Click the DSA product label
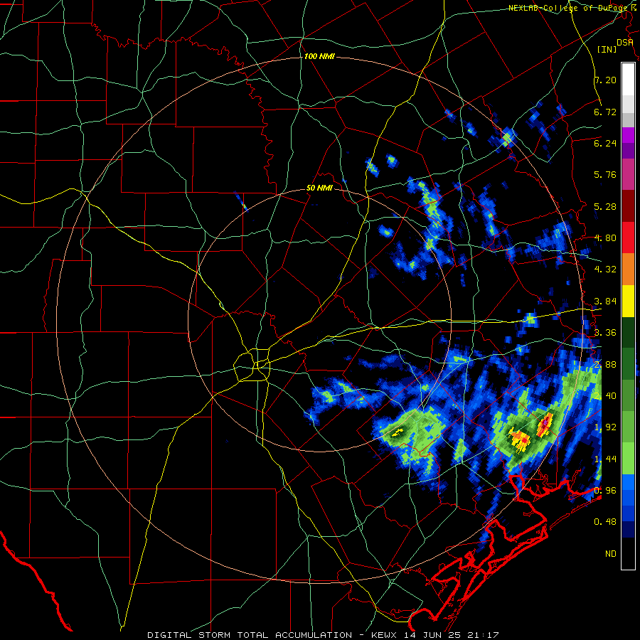The image size is (640, 640). coord(625,42)
